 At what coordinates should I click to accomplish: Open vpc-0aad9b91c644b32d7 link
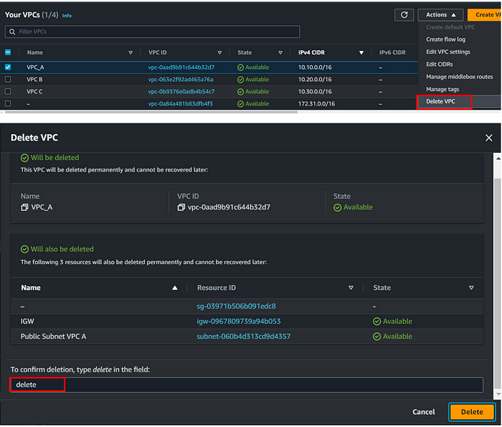click(x=181, y=67)
